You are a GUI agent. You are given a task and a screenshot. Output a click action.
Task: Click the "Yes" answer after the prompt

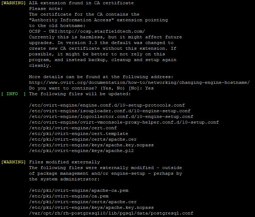[149, 88]
